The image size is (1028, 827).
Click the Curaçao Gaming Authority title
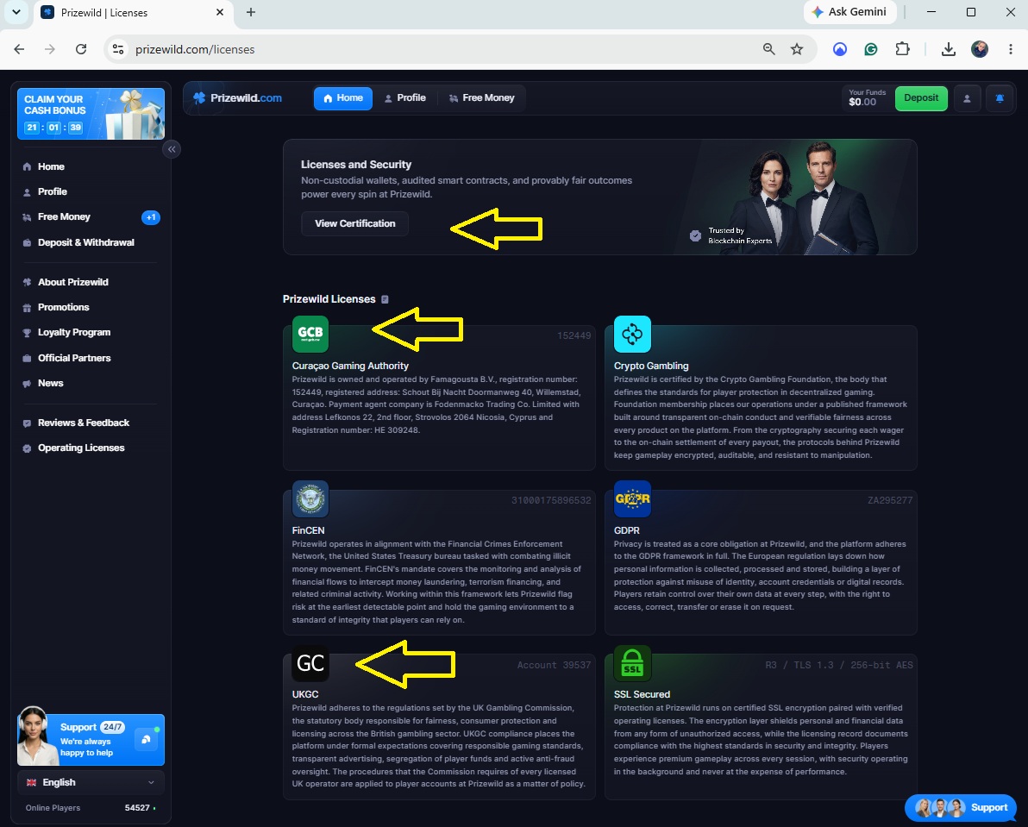pyautogui.click(x=350, y=366)
